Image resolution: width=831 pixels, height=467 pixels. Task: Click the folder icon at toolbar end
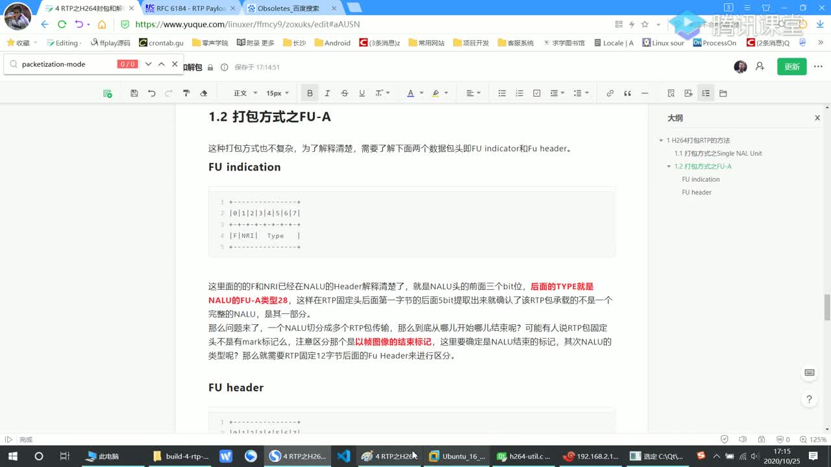723,93
